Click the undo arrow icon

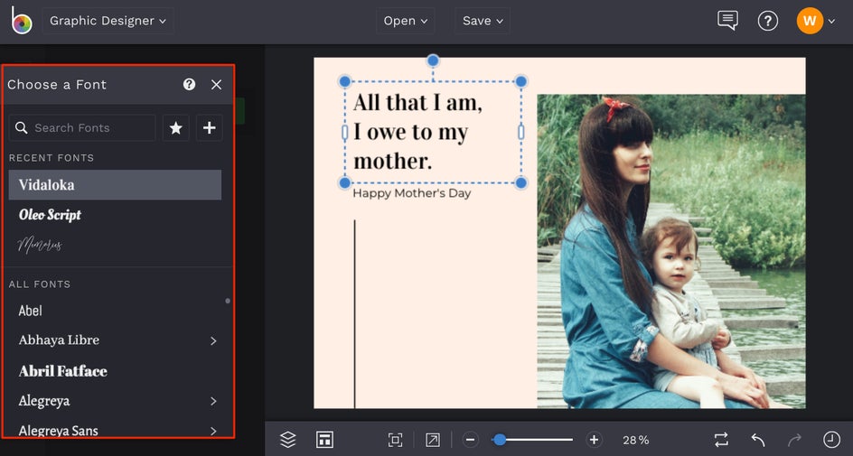[x=758, y=440]
